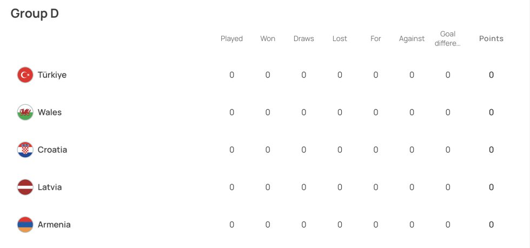Open the Armenia team link
The height and width of the screenshot is (248, 530).
pyautogui.click(x=54, y=225)
